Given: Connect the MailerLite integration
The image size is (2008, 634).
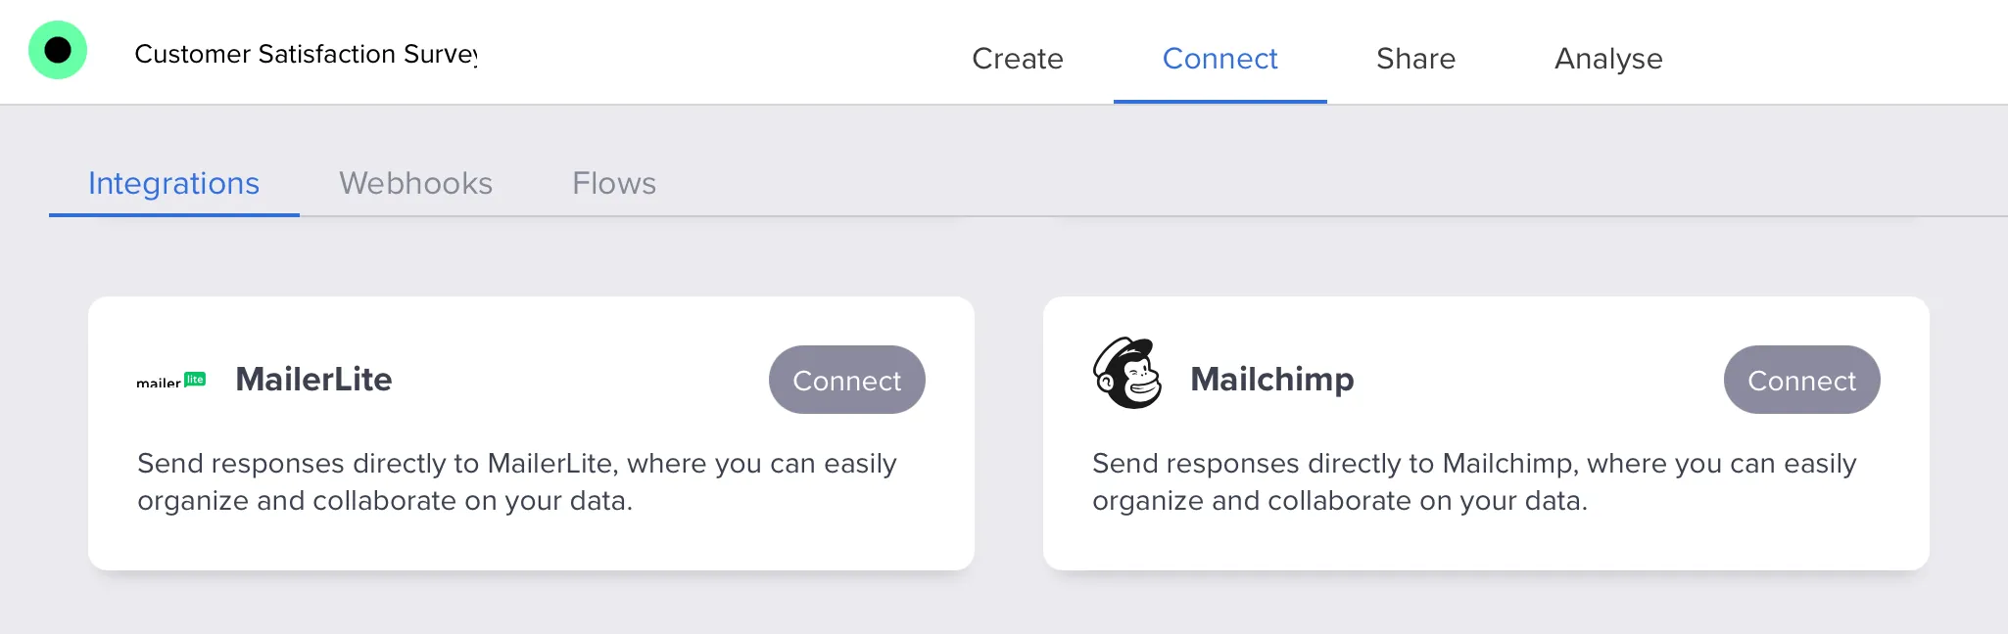Looking at the screenshot, I should [x=846, y=380].
